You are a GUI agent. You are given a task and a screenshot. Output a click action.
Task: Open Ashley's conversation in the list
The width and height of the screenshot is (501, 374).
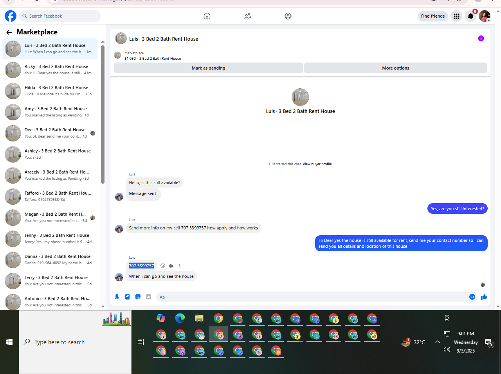coord(50,154)
